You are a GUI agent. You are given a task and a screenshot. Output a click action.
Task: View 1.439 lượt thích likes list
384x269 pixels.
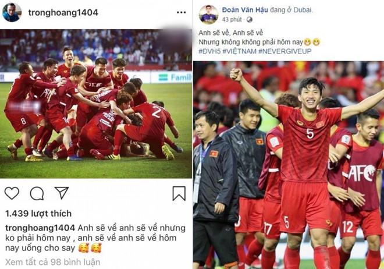pyautogui.click(x=38, y=214)
